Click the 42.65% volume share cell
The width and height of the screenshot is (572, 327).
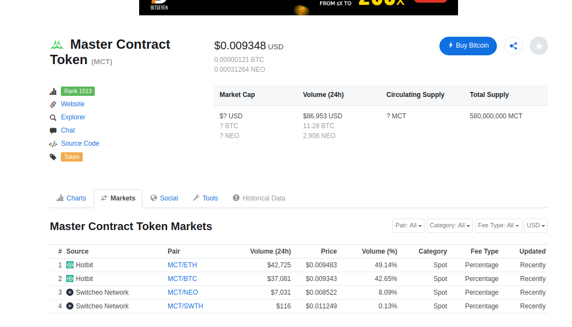pyautogui.click(x=386, y=279)
